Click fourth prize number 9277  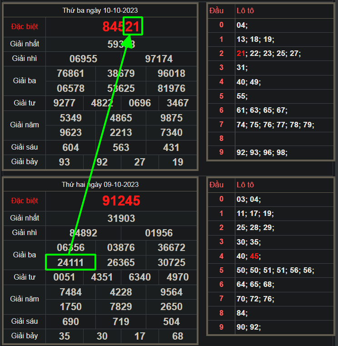[x=65, y=103]
